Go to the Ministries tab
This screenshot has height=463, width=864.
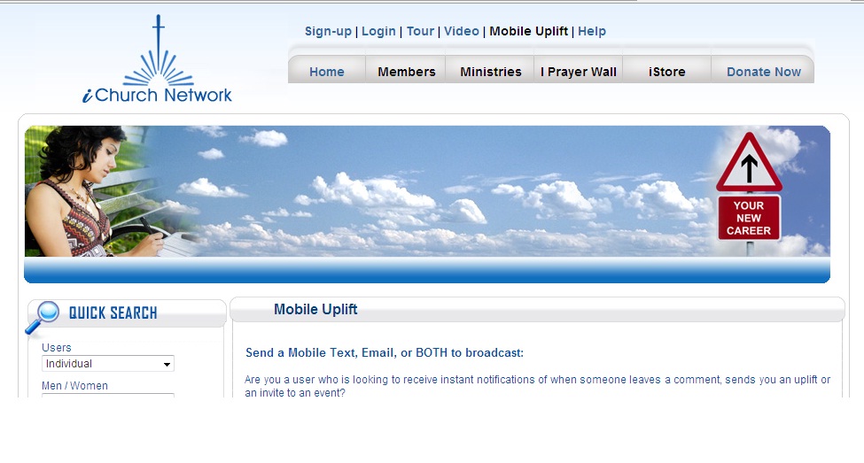(490, 72)
